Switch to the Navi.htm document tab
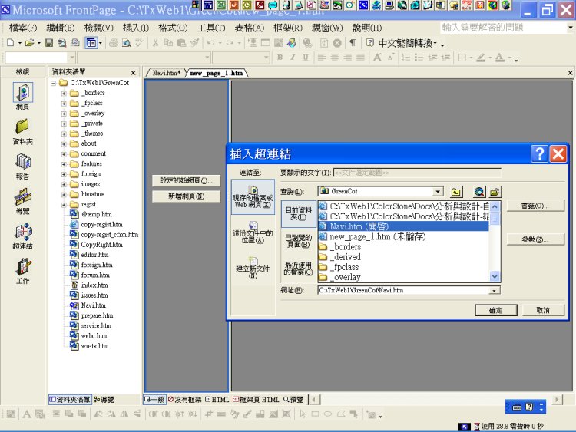Image resolution: width=576 pixels, height=432 pixels. click(x=167, y=73)
